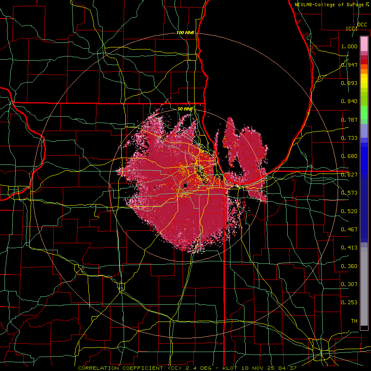The height and width of the screenshot is (371, 371).
Task: Pick the light pink top color bar segment
Action: click(364, 44)
